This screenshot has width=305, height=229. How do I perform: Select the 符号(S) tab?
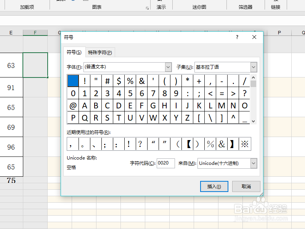point(75,52)
